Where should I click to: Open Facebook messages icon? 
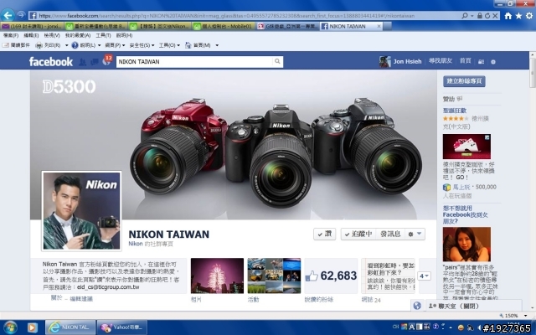(95, 62)
